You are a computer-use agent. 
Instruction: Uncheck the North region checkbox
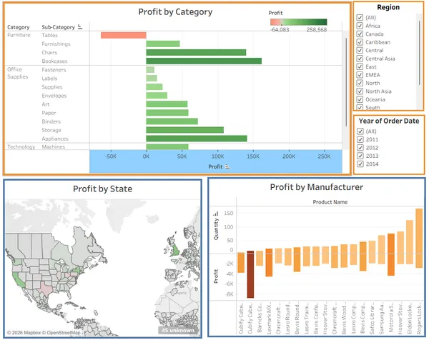coord(360,83)
